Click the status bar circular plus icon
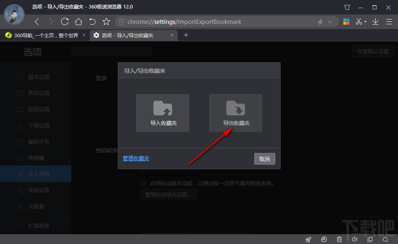 pos(324,240)
